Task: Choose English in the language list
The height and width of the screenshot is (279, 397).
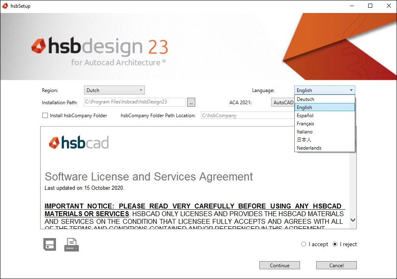Action: coord(325,107)
